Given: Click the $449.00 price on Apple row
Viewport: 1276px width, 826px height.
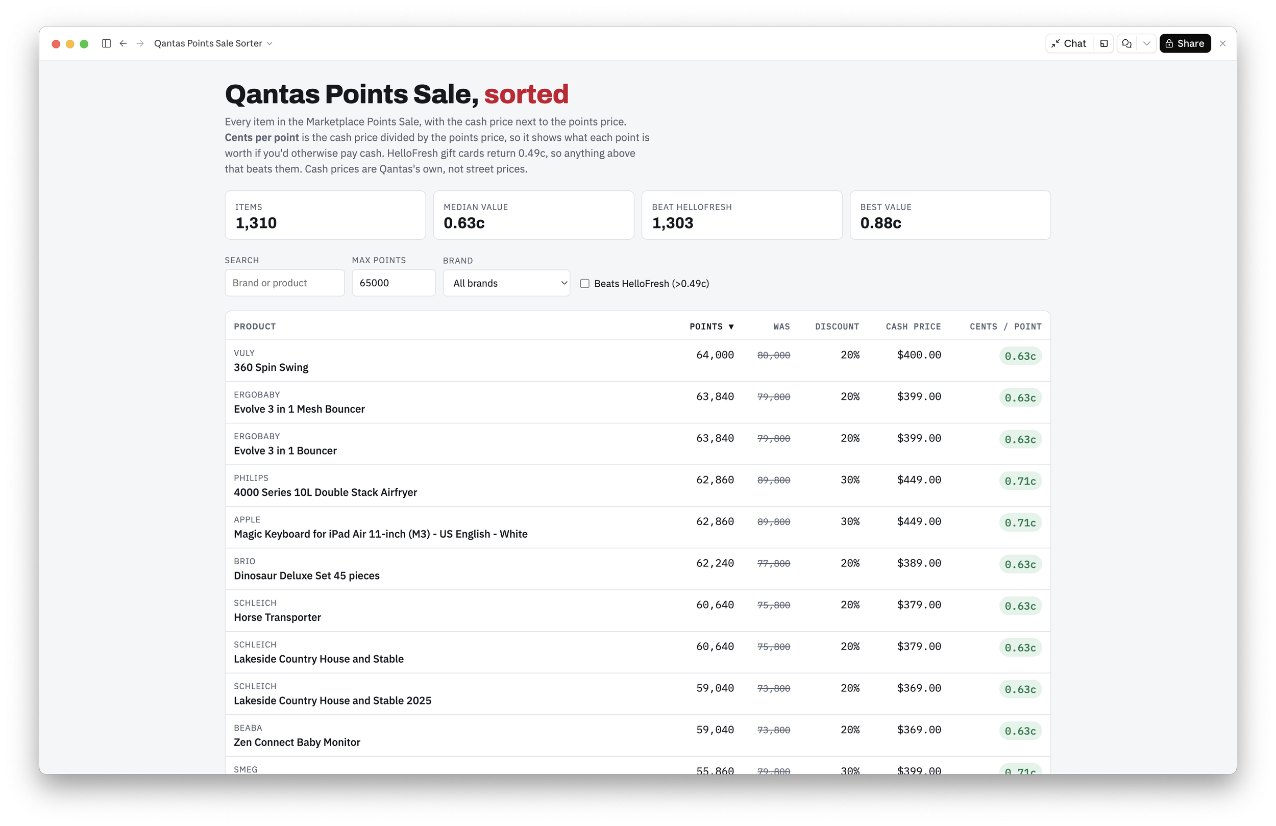Looking at the screenshot, I should (919, 521).
